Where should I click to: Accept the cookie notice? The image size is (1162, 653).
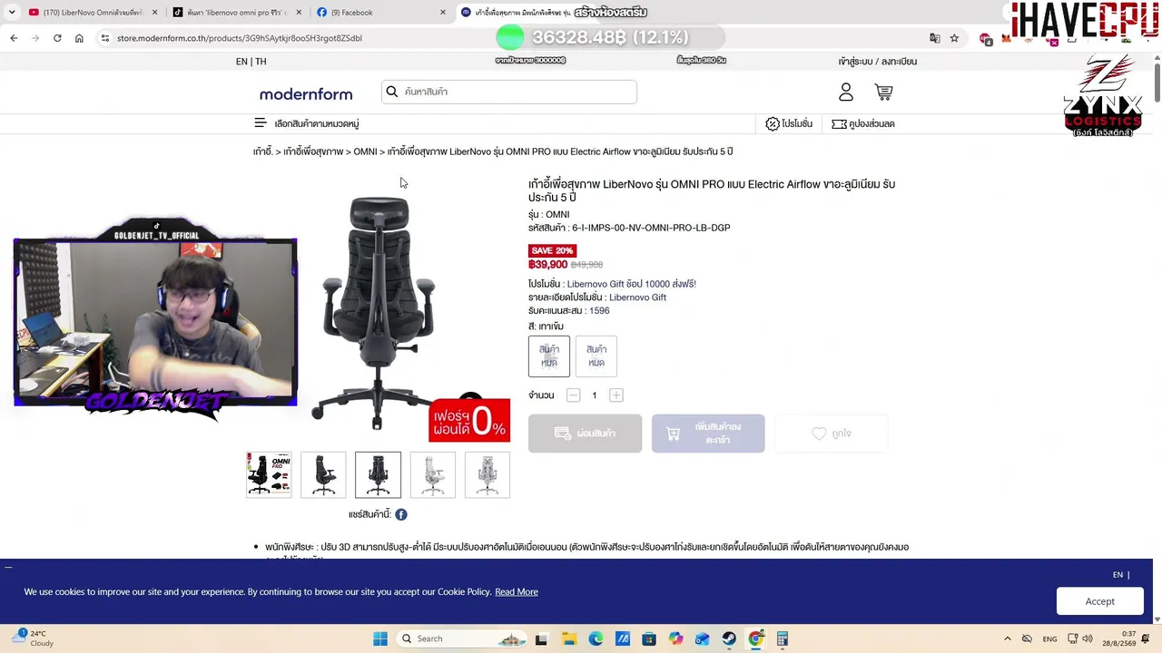pos(1099,601)
